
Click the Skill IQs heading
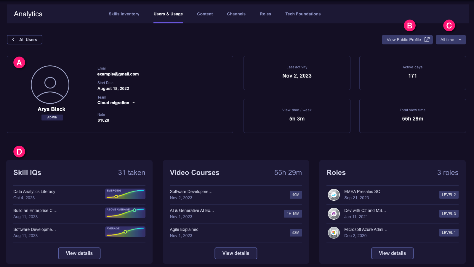27,173
